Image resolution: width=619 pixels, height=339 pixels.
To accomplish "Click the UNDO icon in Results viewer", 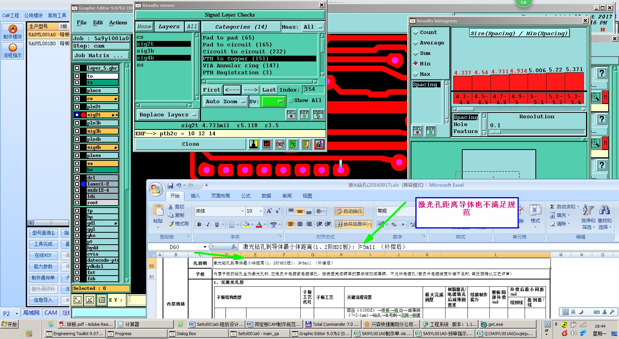I will [x=318, y=114].
